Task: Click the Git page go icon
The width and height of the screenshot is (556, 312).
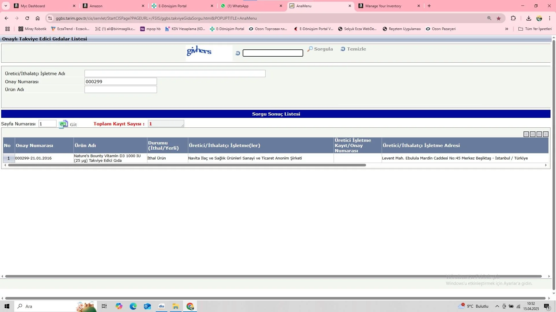Action: click(63, 124)
